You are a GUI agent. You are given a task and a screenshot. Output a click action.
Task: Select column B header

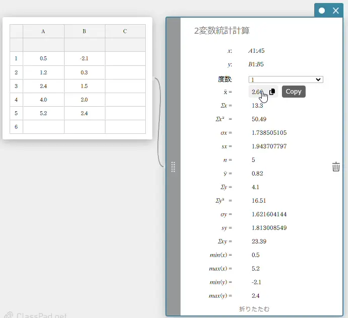84,31
